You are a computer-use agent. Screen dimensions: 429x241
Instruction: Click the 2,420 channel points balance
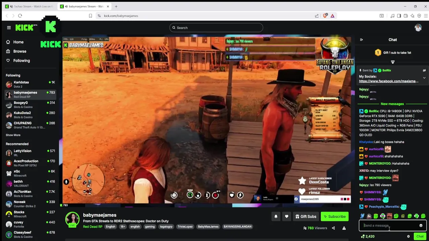pos(368,237)
